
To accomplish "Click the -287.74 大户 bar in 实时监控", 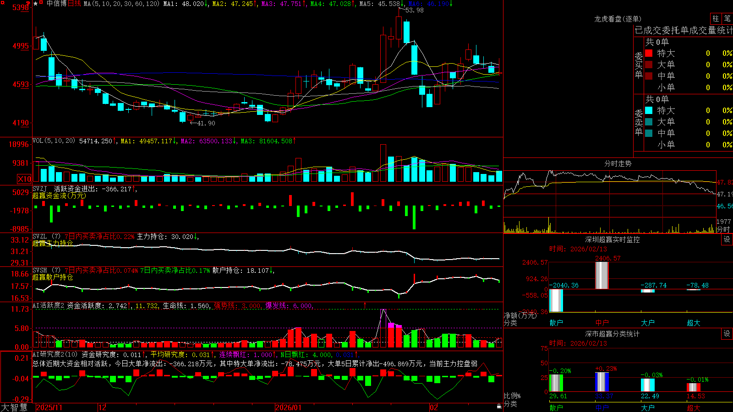I will pos(648,291).
